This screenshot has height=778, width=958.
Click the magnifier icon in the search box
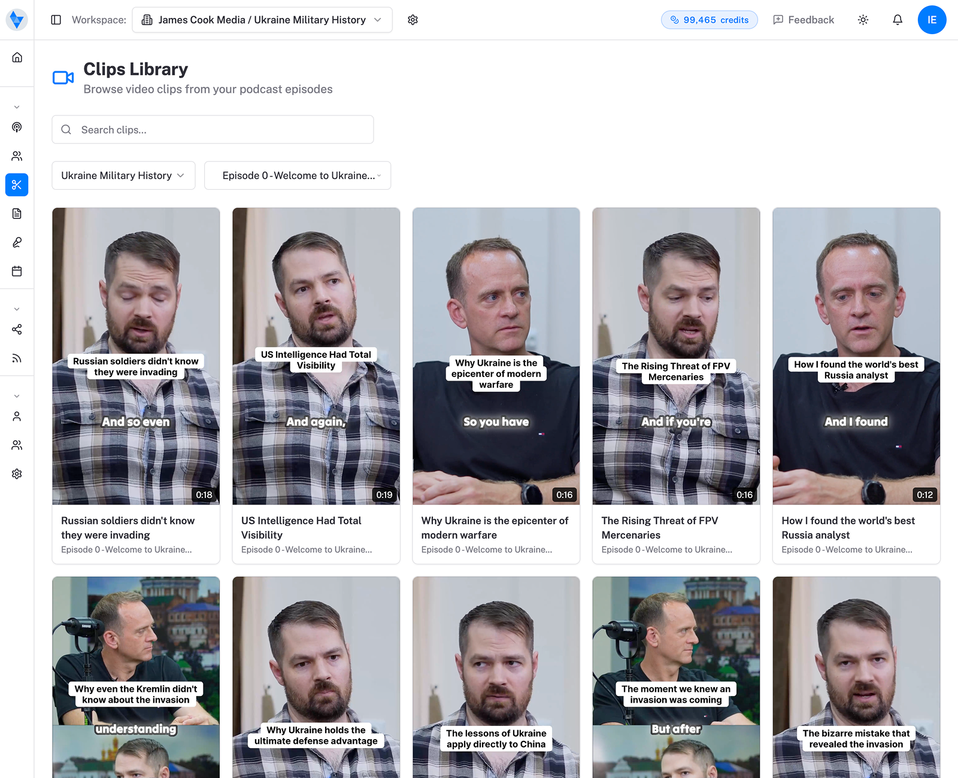coord(66,130)
